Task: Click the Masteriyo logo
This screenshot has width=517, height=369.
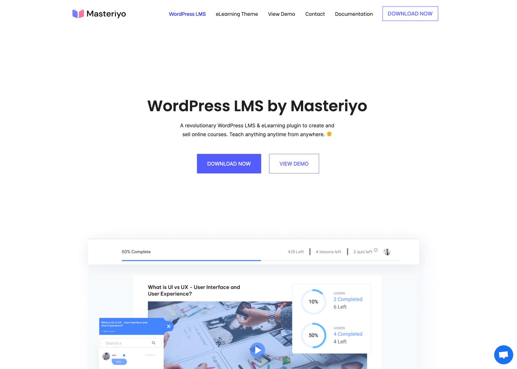Action: point(99,14)
